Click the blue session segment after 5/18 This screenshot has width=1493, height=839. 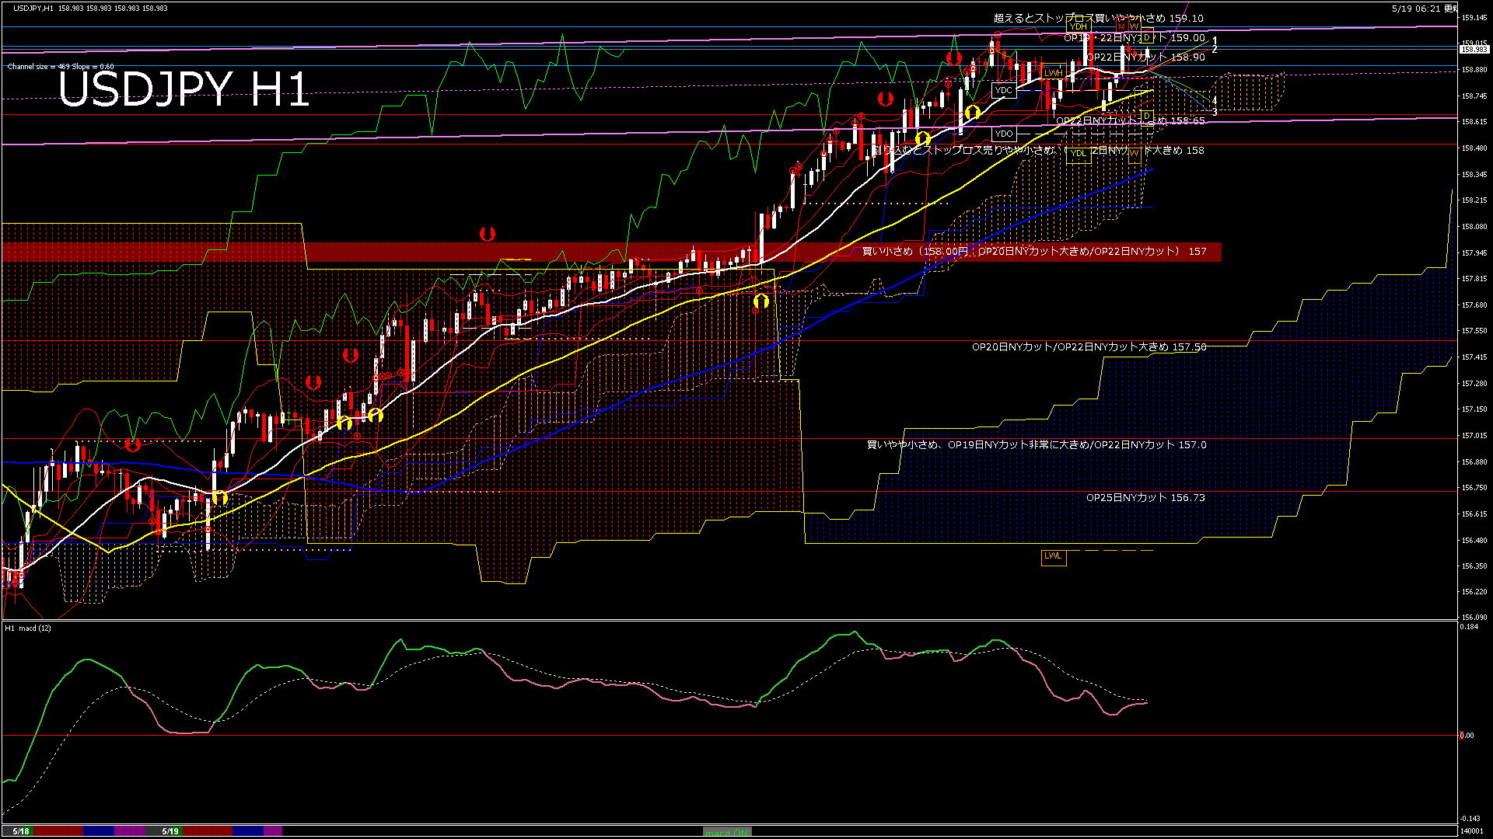coord(99,831)
